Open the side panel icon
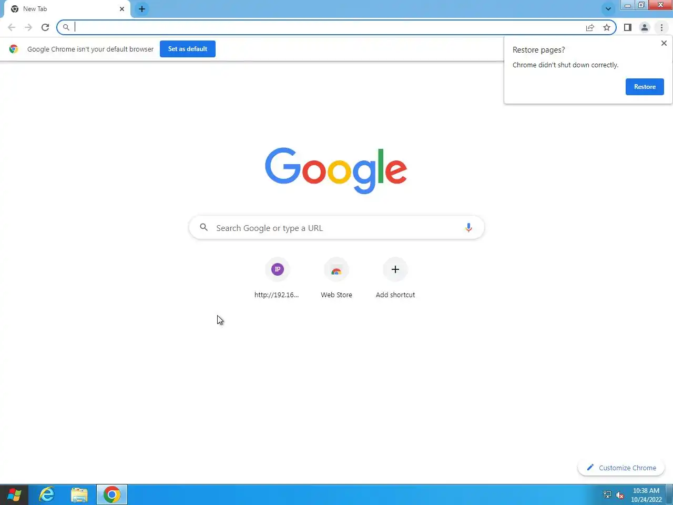 [627, 27]
